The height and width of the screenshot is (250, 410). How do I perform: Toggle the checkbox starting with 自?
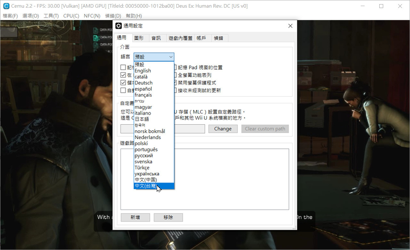tap(123, 90)
